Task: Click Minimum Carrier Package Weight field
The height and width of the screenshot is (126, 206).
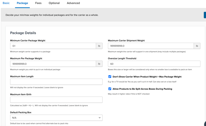Action: [x=53, y=46]
